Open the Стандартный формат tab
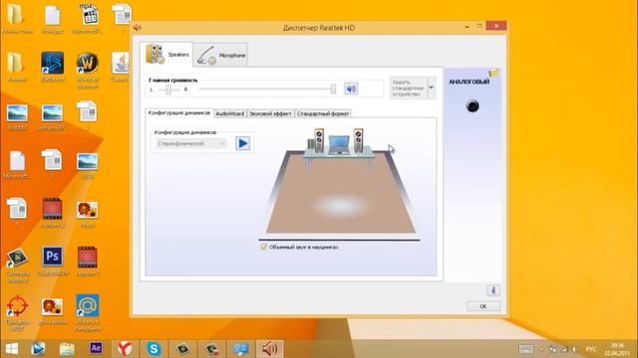Screen dimensions: 638x358 point(323,113)
